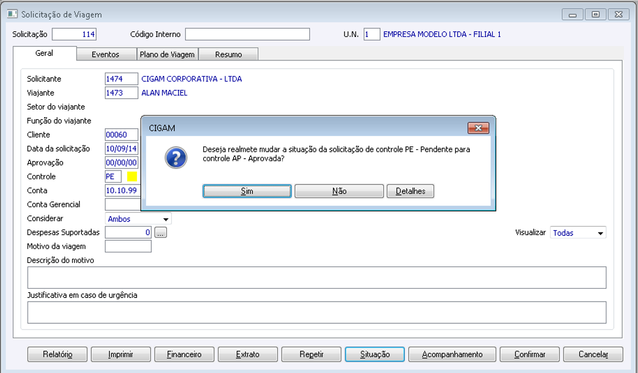Switch to the Geral tab
This screenshot has height=373, width=638.
(x=45, y=53)
